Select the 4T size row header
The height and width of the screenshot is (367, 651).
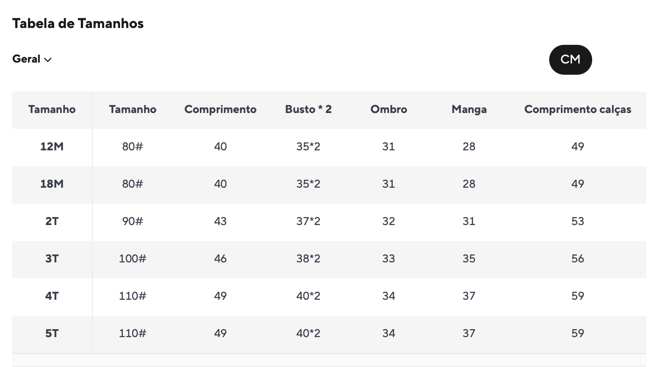52,296
